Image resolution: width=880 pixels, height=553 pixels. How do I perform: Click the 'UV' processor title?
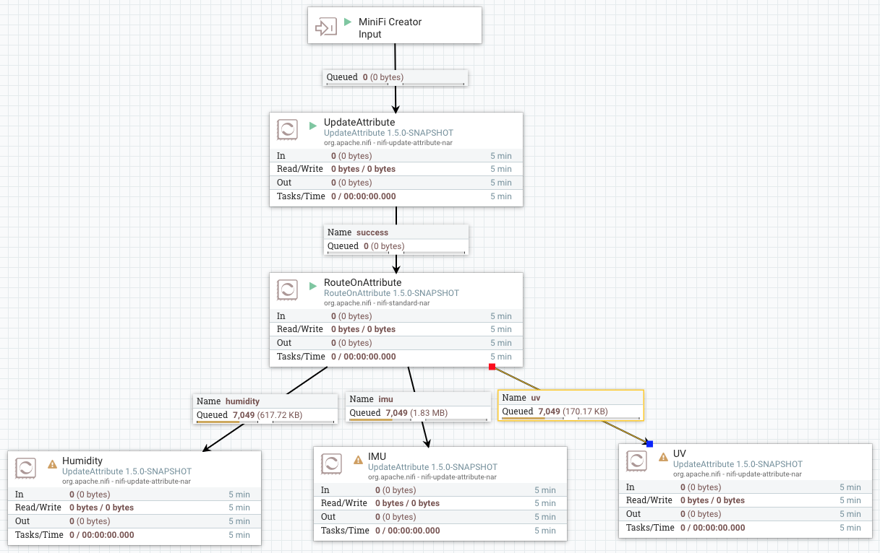pos(680,453)
